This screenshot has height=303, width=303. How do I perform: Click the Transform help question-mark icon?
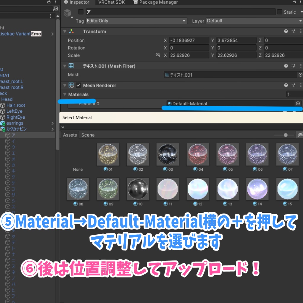(x=286, y=31)
